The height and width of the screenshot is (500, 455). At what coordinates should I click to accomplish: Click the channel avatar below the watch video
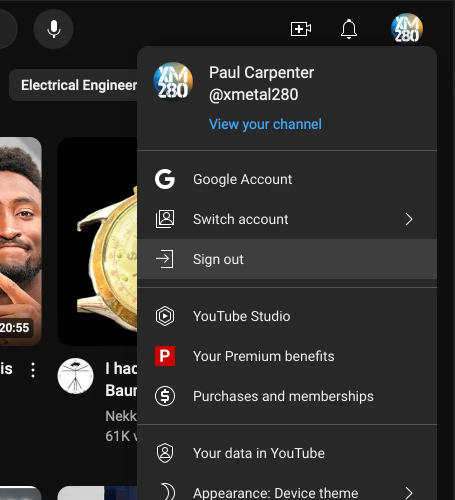pyautogui.click(x=75, y=376)
